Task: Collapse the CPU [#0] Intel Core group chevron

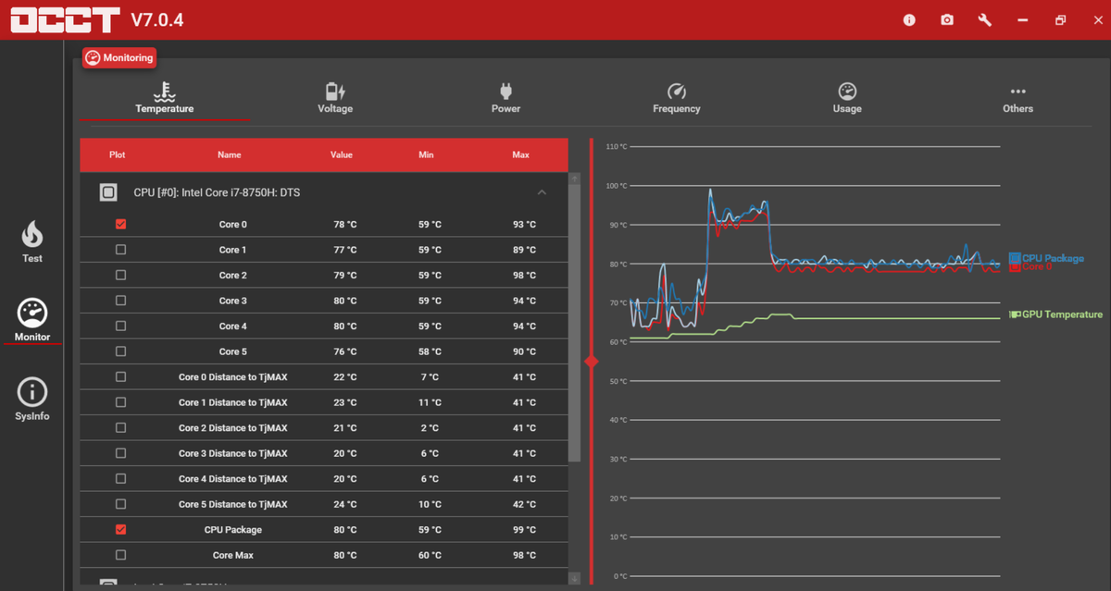Action: tap(542, 192)
